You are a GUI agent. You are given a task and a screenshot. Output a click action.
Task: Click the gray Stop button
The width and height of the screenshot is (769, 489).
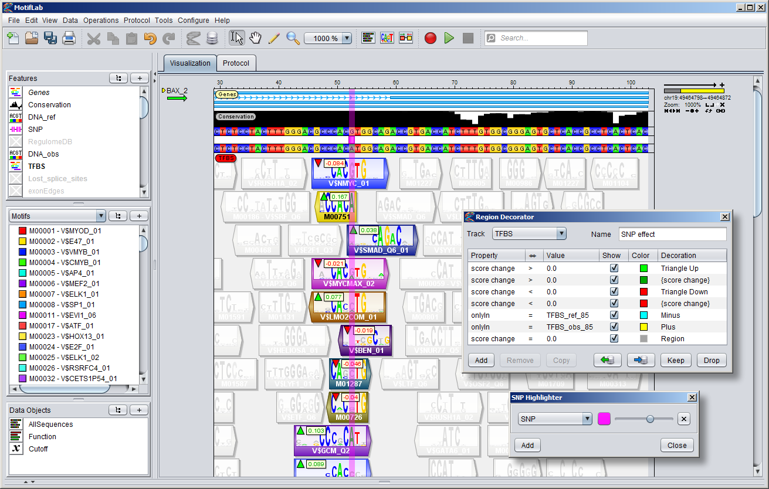(x=468, y=38)
